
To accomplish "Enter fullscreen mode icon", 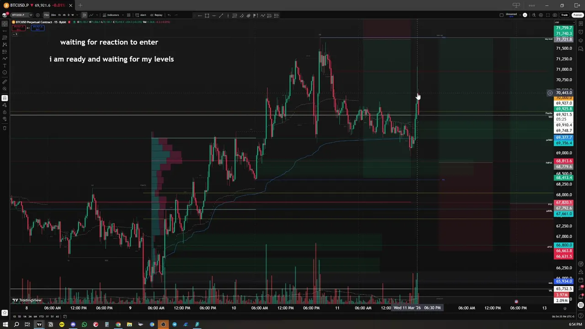I will [548, 15].
